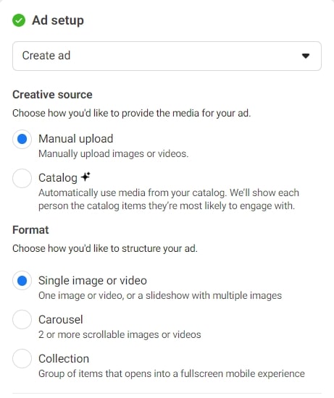Viewport: 334px width, 398px height.
Task: Click the Format section heading
Action: (30, 230)
